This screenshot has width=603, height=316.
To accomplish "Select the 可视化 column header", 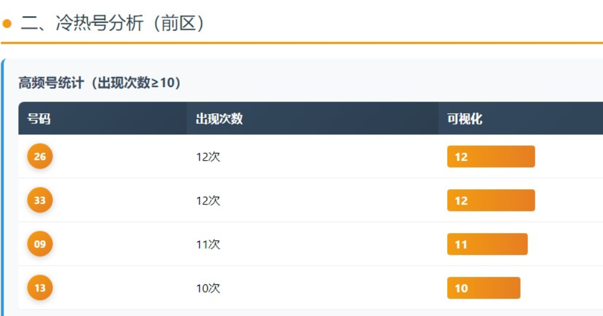I will [x=465, y=119].
